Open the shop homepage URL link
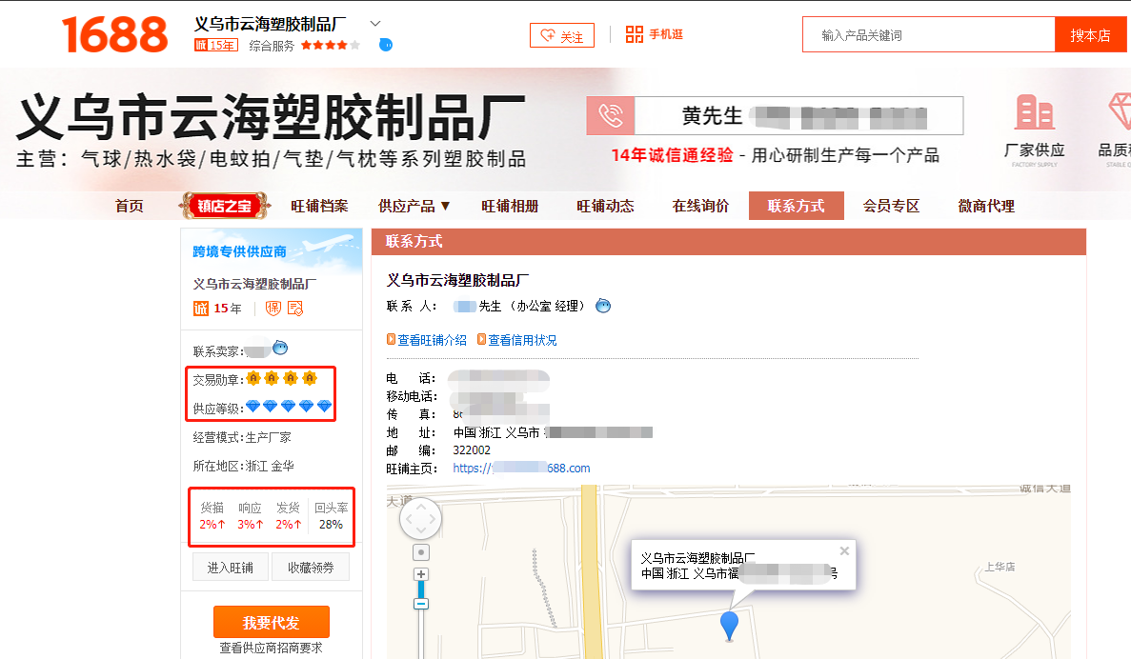Screen dimensions: 1131x659 click(521, 468)
